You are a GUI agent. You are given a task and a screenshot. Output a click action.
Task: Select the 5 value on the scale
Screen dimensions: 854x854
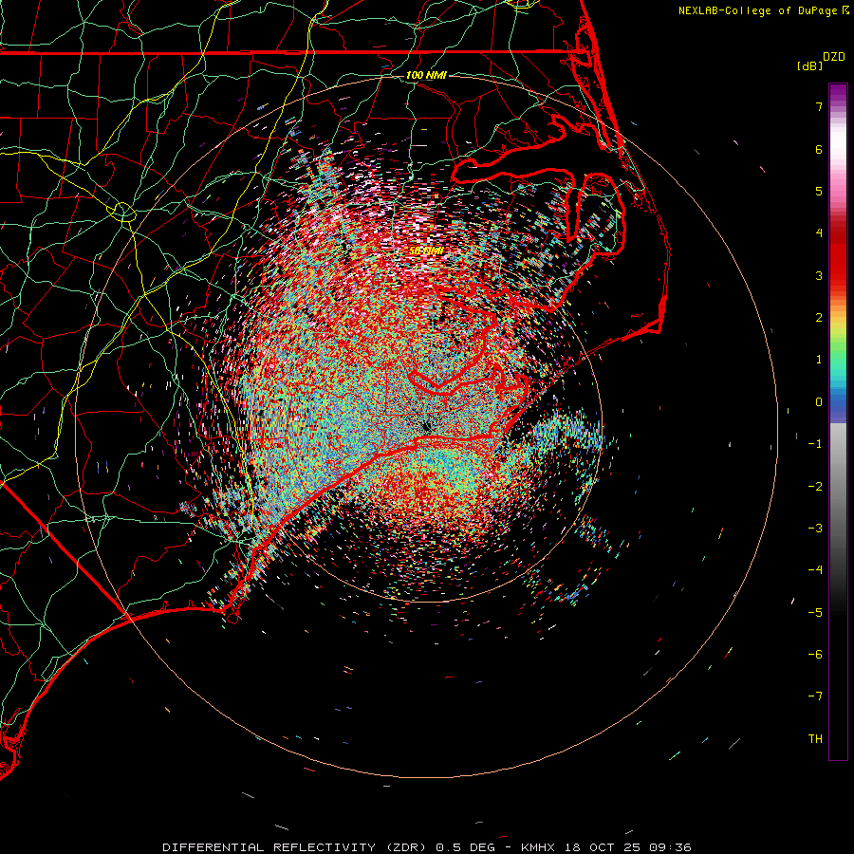(x=819, y=191)
